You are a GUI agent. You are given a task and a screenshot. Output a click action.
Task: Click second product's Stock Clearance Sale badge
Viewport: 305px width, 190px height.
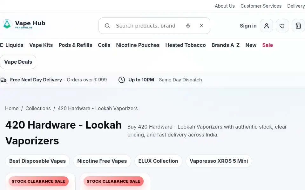113,181
